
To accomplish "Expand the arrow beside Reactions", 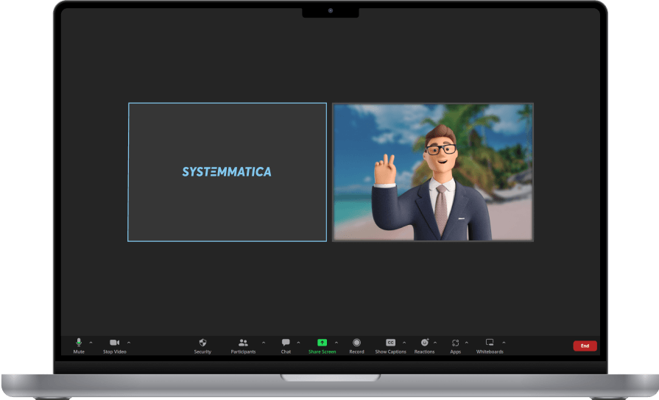I will pos(435,343).
